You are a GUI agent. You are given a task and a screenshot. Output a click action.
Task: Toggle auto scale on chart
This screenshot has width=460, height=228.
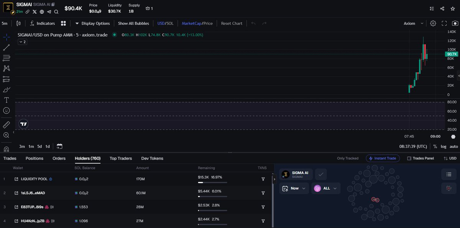(454, 147)
